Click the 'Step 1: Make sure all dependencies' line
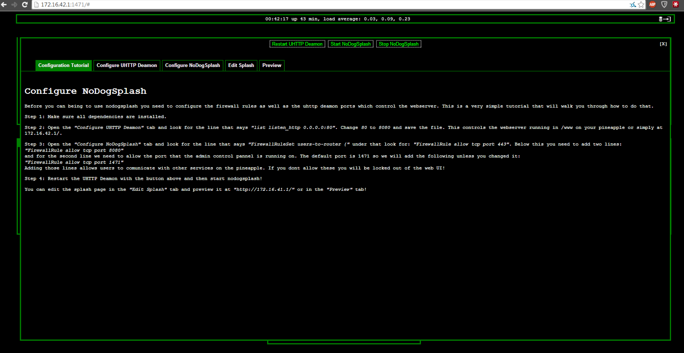Viewport: 684px width, 353px height. [95, 117]
